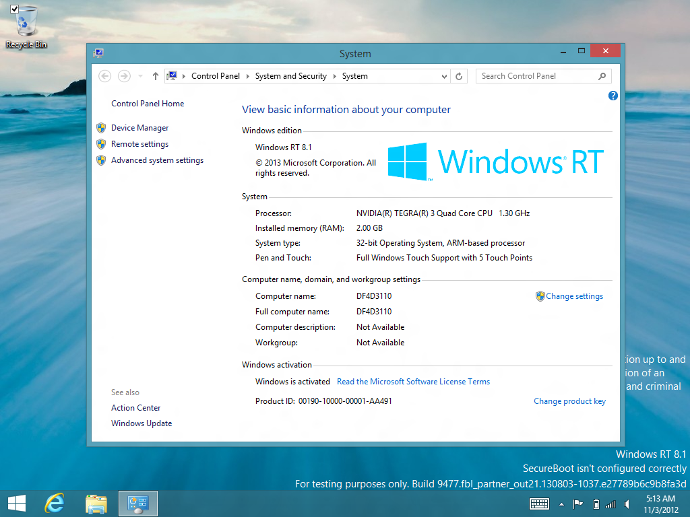This screenshot has width=690, height=517.
Task: Show hidden tray icons arrow
Action: coord(561,504)
